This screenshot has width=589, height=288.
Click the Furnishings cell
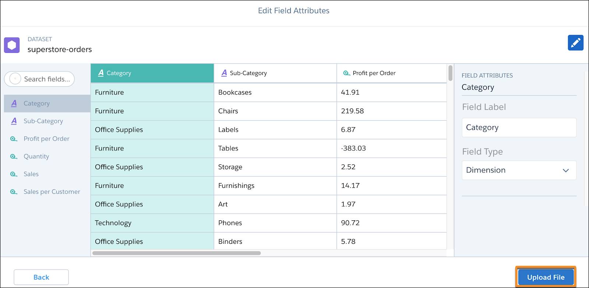point(275,186)
